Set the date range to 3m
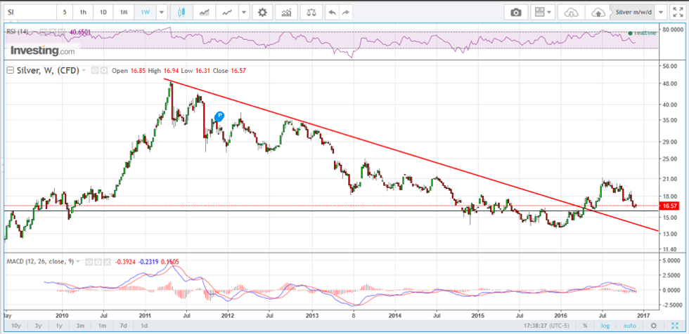This screenshot has width=689, height=334. click(82, 326)
